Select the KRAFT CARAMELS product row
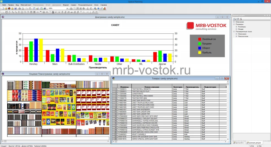Image resolution: width=271 pixels, height=147 pixels. tap(169, 134)
